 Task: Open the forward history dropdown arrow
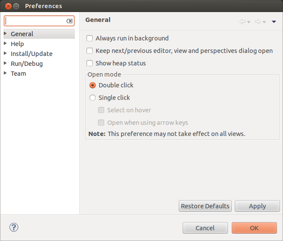coord(264,22)
